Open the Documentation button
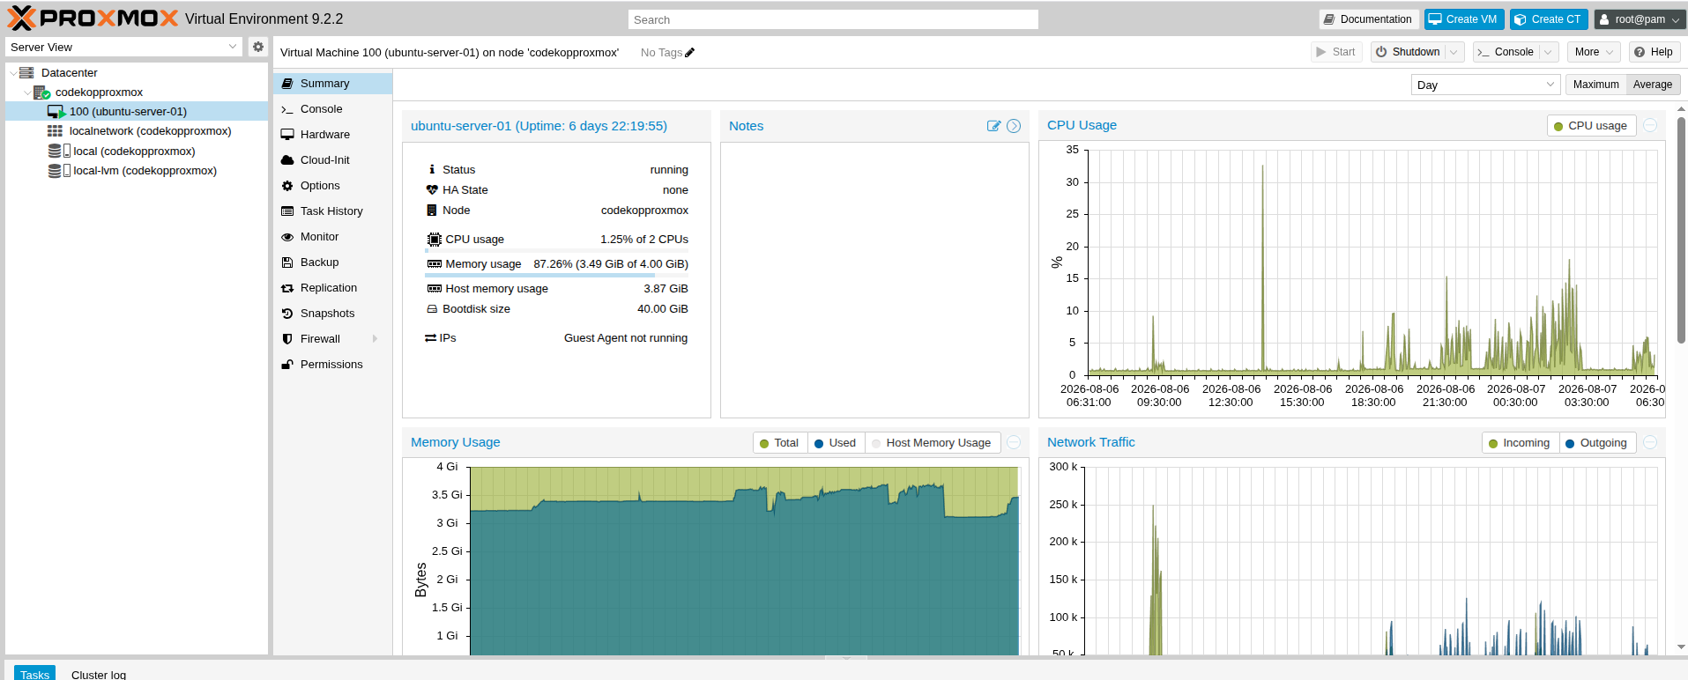1688x680 pixels. coord(1368,19)
